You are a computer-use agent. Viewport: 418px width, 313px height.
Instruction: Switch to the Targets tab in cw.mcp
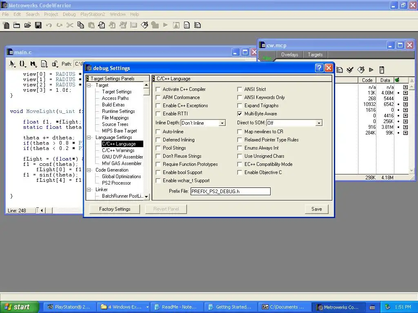(315, 55)
